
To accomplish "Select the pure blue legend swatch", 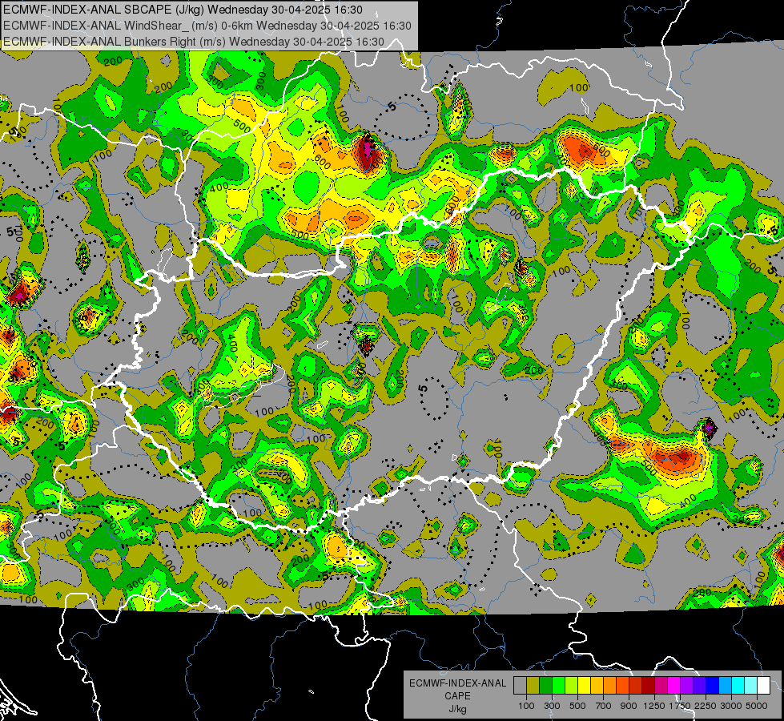I will point(713,685).
